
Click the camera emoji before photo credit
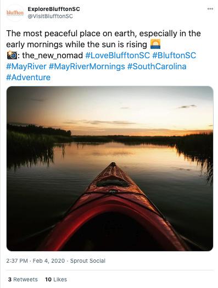12,56
